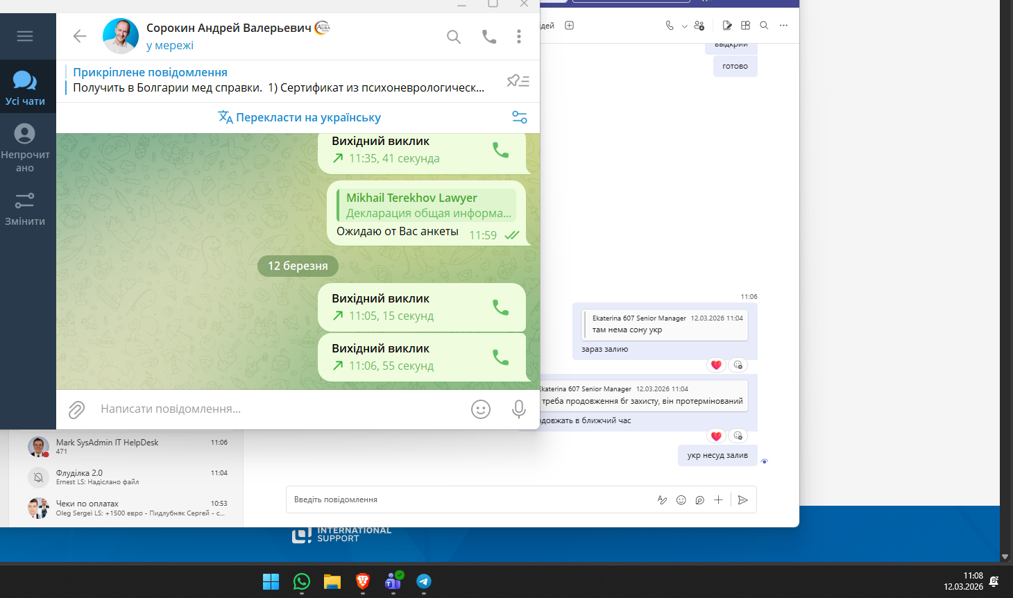Click Перекласти на українську translate button
Viewport: 1013px width, 598px height.
pyautogui.click(x=299, y=117)
